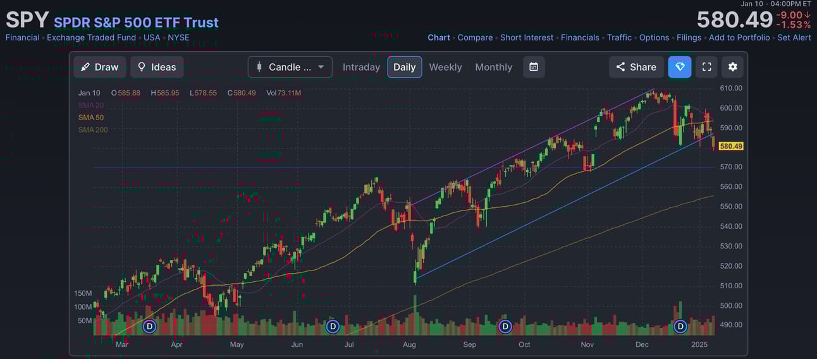Click the 610.00 price axis label
The height and width of the screenshot is (359, 817).
point(731,88)
